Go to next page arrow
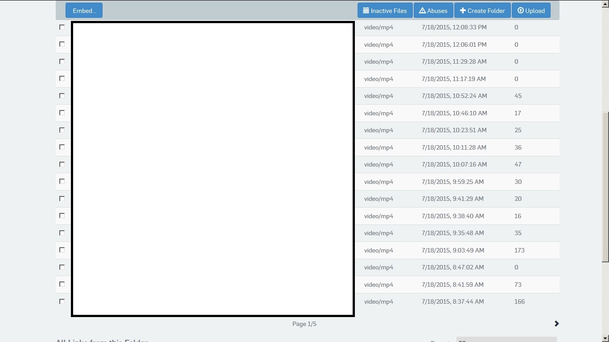 click(556, 324)
